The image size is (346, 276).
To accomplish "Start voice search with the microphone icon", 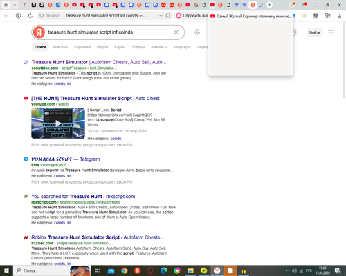I will pyautogui.click(x=197, y=32).
